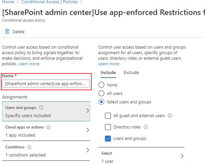Open info icon beside Cloud apps or actions
Screen dimensions: 205x165
coord(48,127)
